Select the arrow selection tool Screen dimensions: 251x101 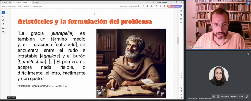click(3, 12)
